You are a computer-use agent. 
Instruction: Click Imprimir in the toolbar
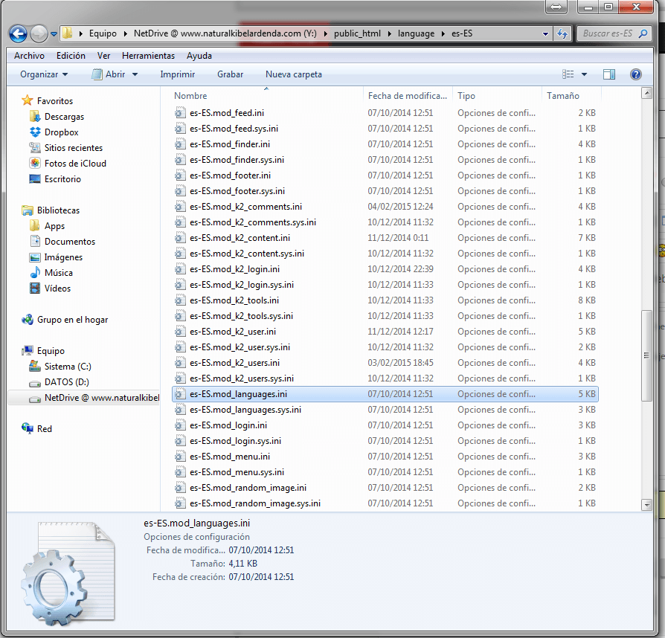(177, 74)
